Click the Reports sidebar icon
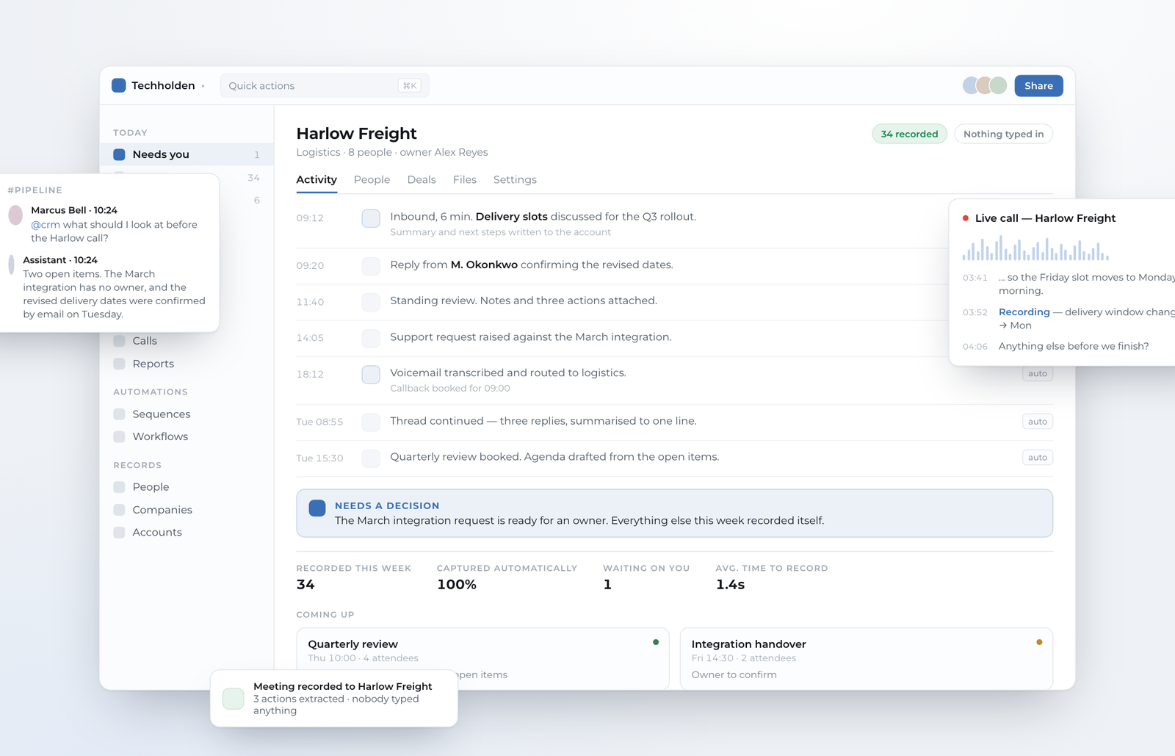The height and width of the screenshot is (756, 1175). pos(119,364)
